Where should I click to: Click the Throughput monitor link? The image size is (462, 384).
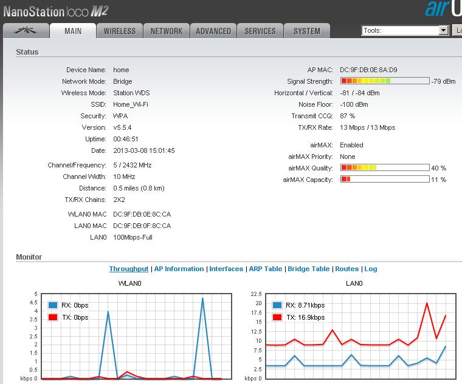[x=128, y=269]
